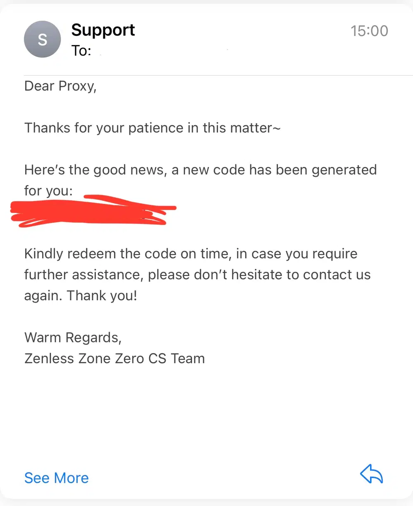Tap the To: recipient label
Screen dimensions: 413x506
(x=81, y=51)
